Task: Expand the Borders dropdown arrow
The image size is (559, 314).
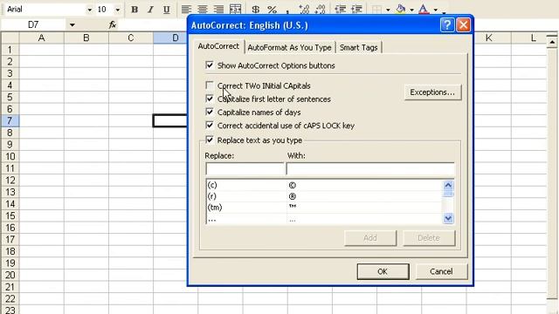Action: coord(388,10)
